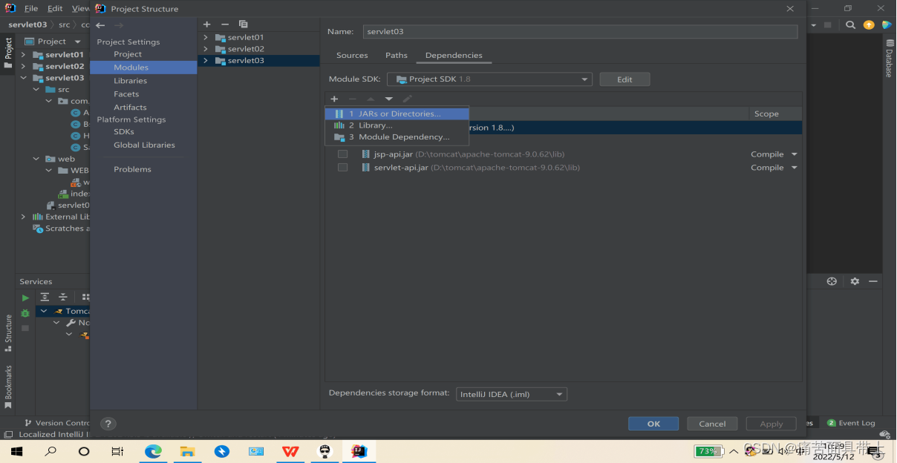This screenshot has height=463, width=897.
Task: Click the OK button
Action: (x=653, y=424)
